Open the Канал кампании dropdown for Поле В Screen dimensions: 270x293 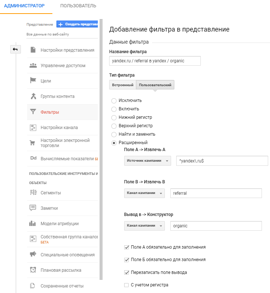144,193
